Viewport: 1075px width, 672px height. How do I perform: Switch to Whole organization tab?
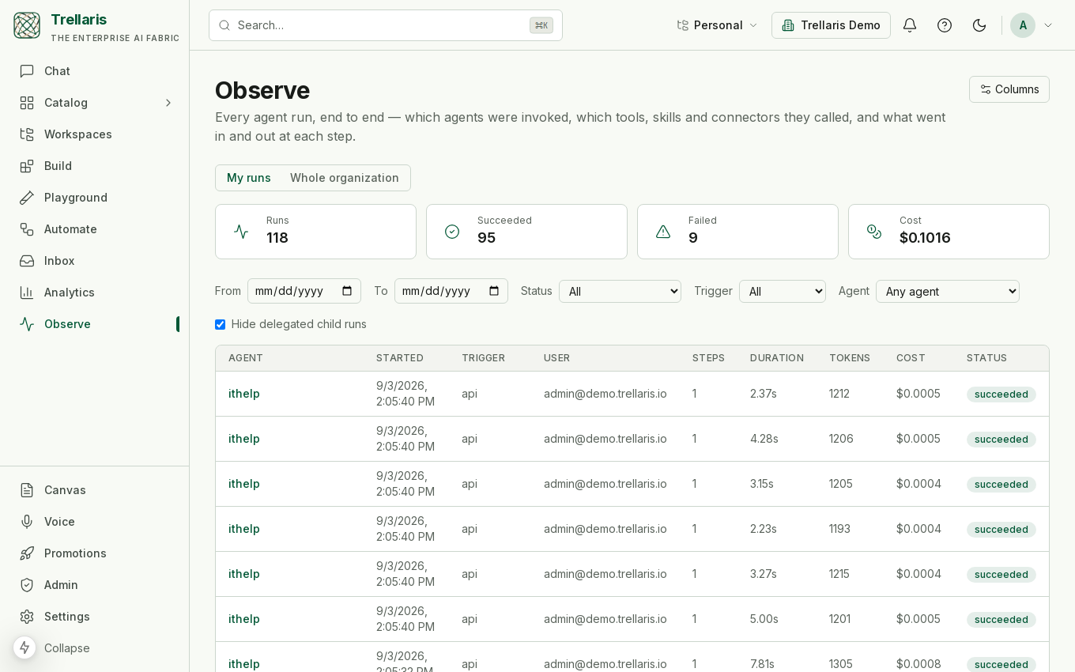[345, 178]
